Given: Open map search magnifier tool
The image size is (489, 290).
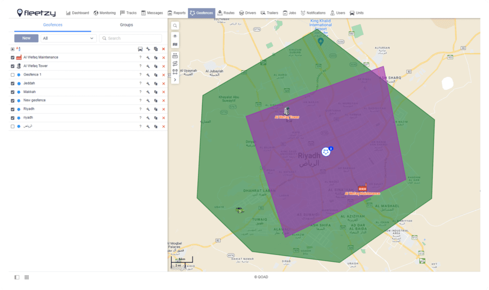Looking at the screenshot, I should pos(175,26).
